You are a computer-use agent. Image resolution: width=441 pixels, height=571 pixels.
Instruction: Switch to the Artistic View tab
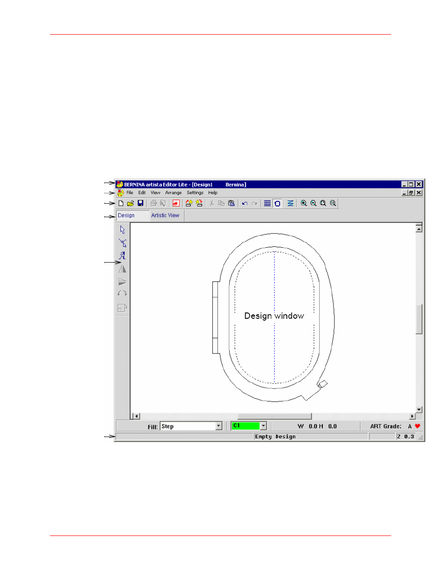[165, 215]
